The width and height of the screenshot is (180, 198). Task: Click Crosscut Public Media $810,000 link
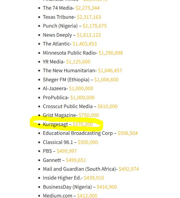pos(108,106)
